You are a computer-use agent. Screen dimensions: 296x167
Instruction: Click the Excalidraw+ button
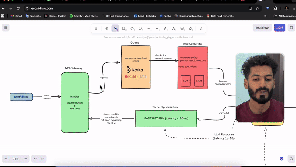pyautogui.click(x=262, y=27)
